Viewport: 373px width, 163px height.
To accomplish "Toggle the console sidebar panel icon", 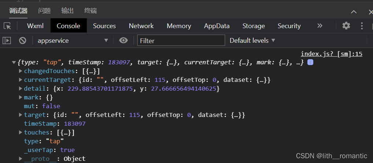I will (7, 41).
